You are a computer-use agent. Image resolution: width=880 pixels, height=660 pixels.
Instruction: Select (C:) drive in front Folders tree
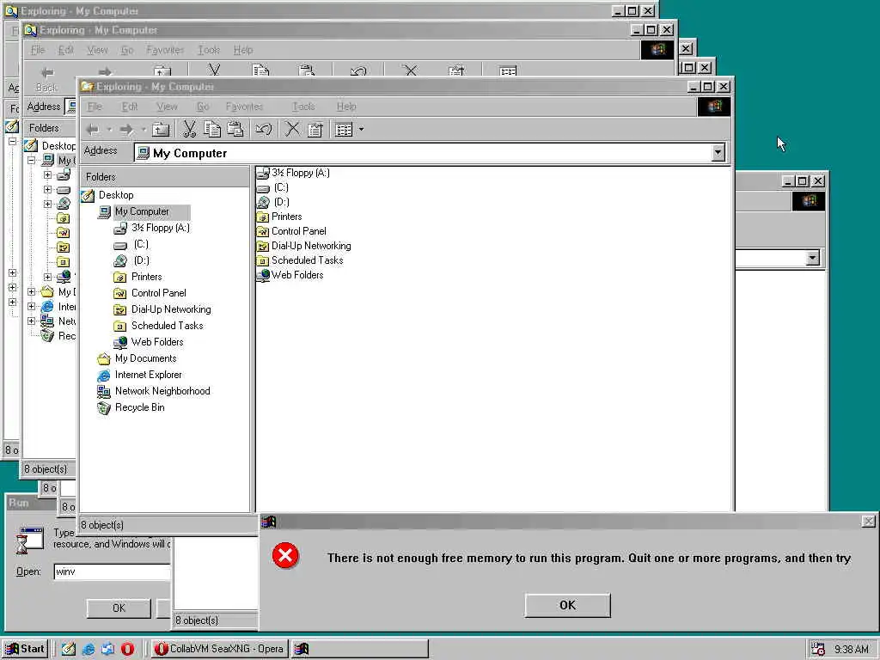(141, 244)
